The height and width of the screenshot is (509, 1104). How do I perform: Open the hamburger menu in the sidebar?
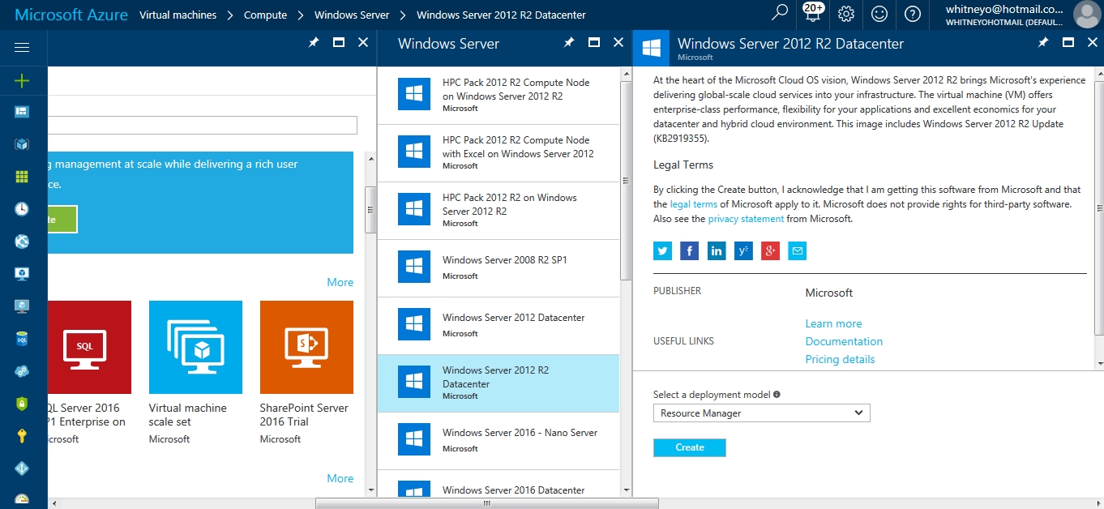click(22, 48)
